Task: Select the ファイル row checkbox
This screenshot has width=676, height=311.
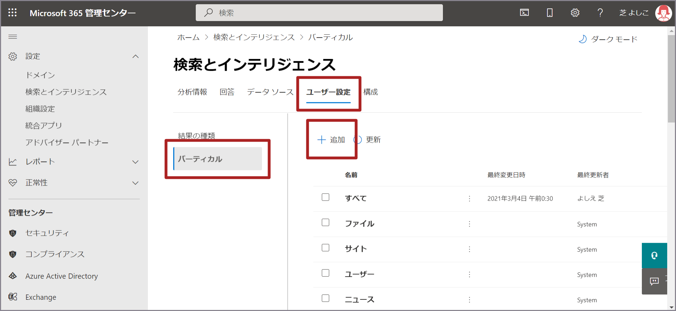Action: tap(325, 222)
